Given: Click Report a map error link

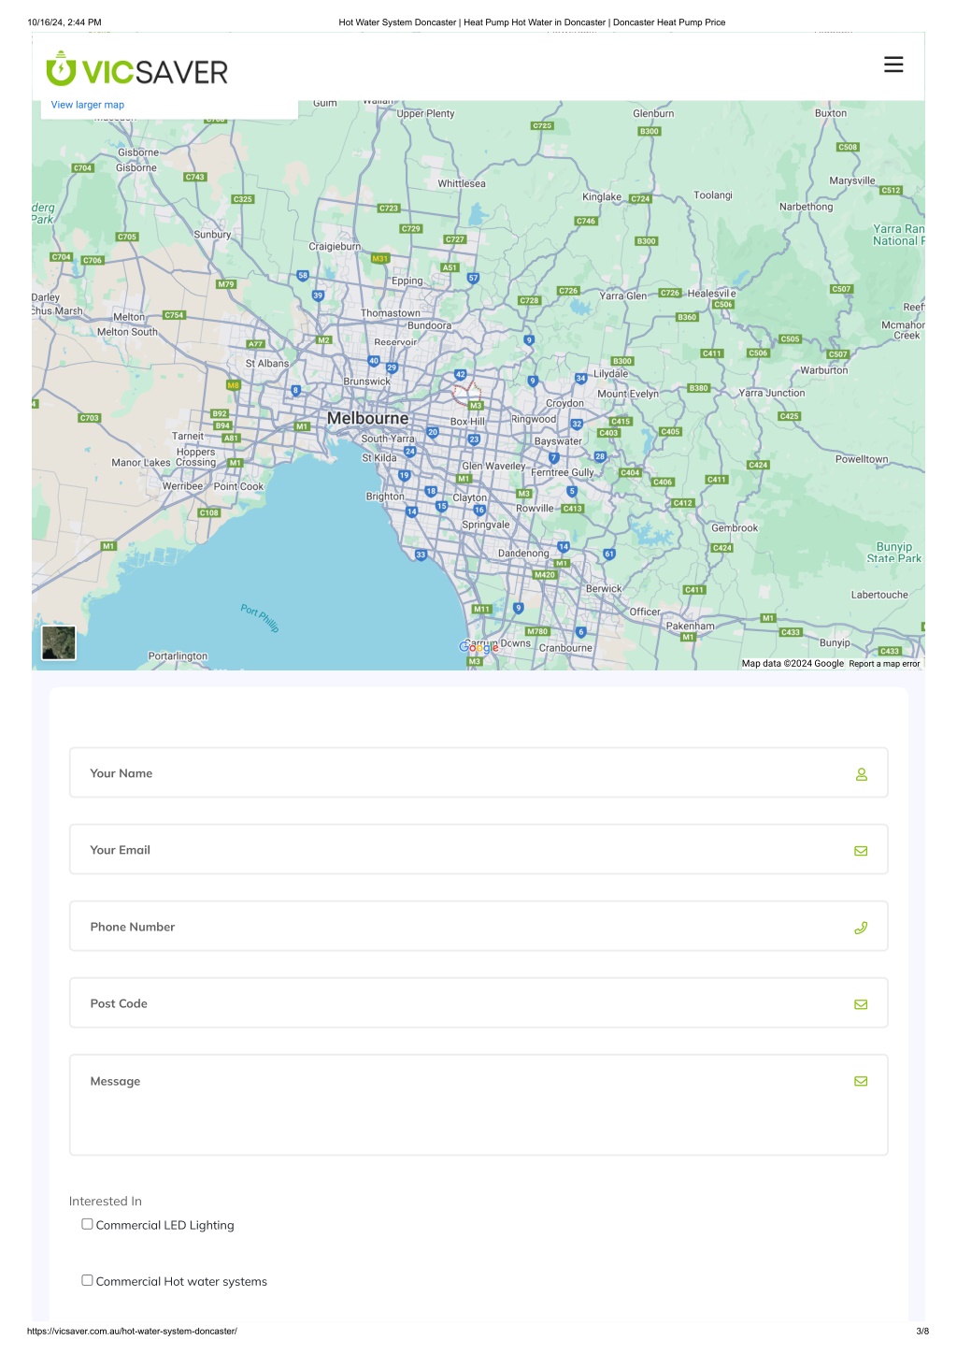Looking at the screenshot, I should pyautogui.click(x=884, y=664).
